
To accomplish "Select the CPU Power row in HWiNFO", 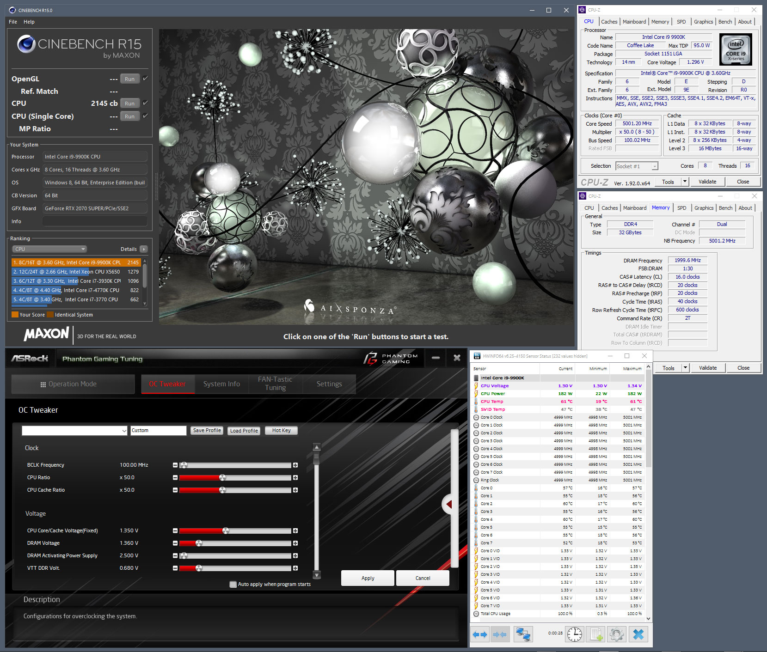I will [x=558, y=394].
